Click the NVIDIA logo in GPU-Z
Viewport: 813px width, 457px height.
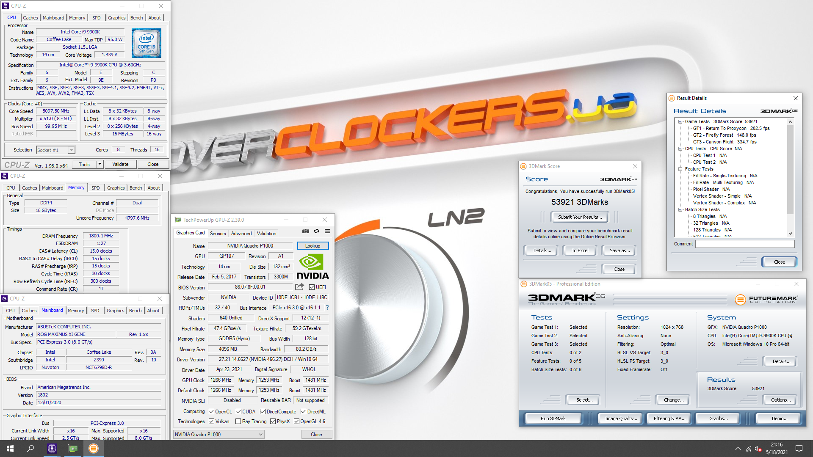(312, 267)
